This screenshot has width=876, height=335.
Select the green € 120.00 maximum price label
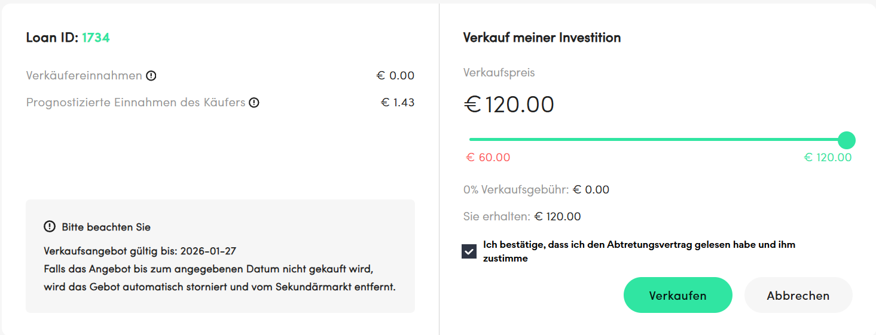pyautogui.click(x=828, y=158)
